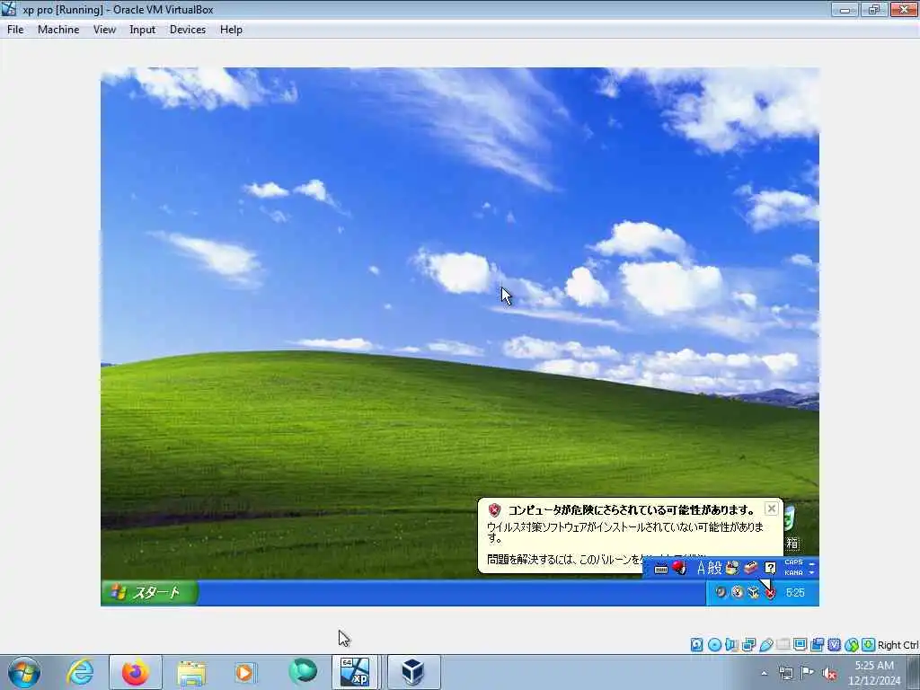Open the View menu

[x=104, y=30]
